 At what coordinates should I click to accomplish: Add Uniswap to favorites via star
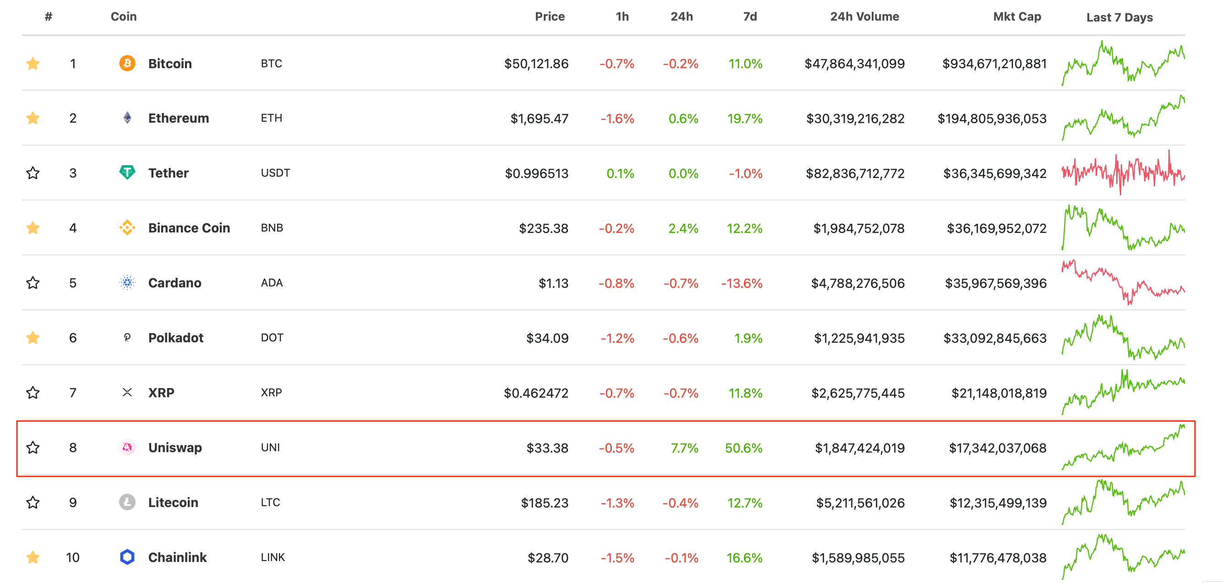pyautogui.click(x=33, y=448)
